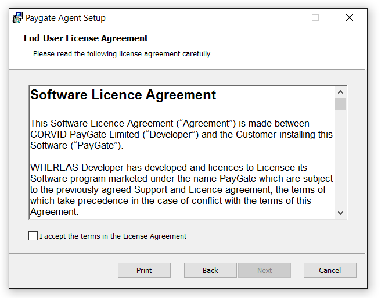
Task: Print the license agreement
Action: [144, 270]
